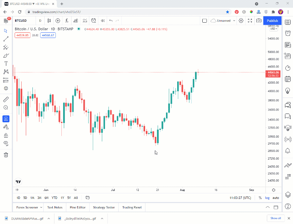
Task: Select the Trend Line drawing tool
Action: pos(6,39)
